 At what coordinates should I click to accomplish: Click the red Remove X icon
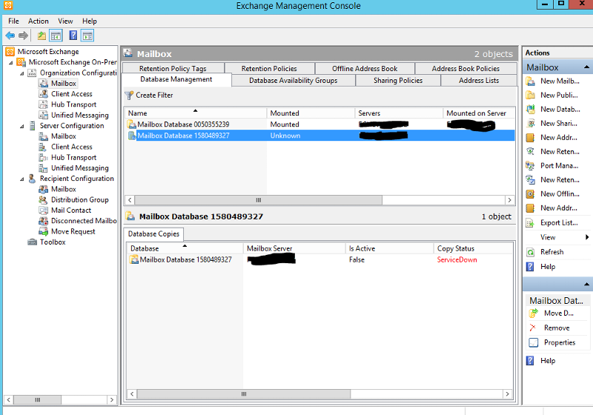(x=533, y=328)
